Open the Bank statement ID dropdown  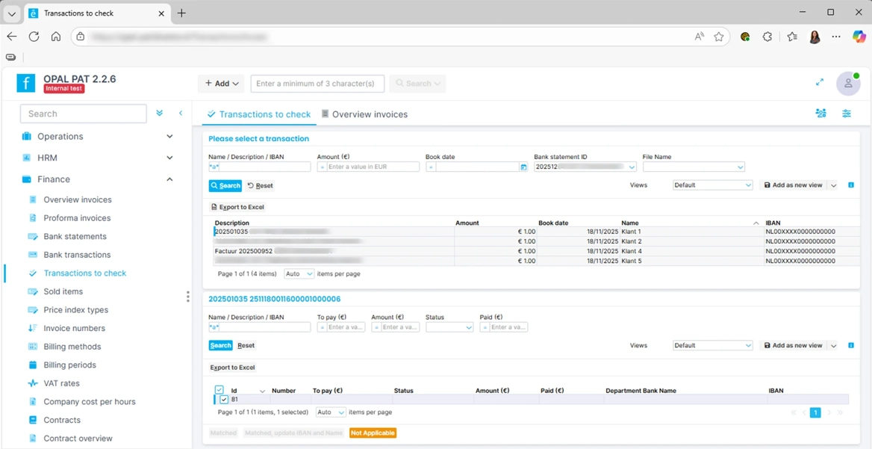632,167
